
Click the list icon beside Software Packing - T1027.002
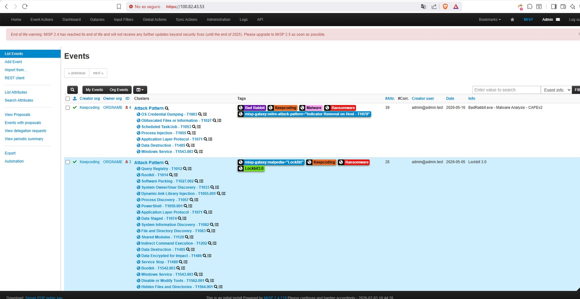coord(201,181)
